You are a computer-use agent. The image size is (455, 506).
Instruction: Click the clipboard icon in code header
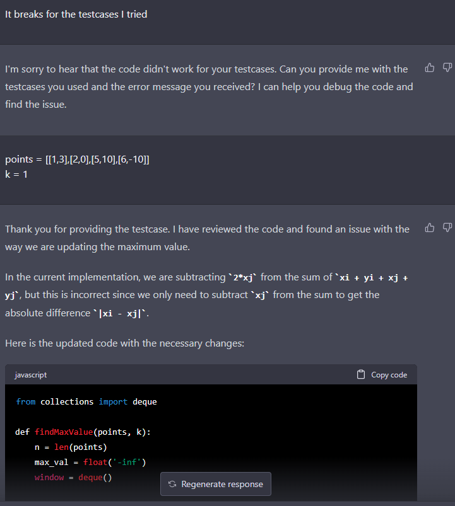pos(361,375)
